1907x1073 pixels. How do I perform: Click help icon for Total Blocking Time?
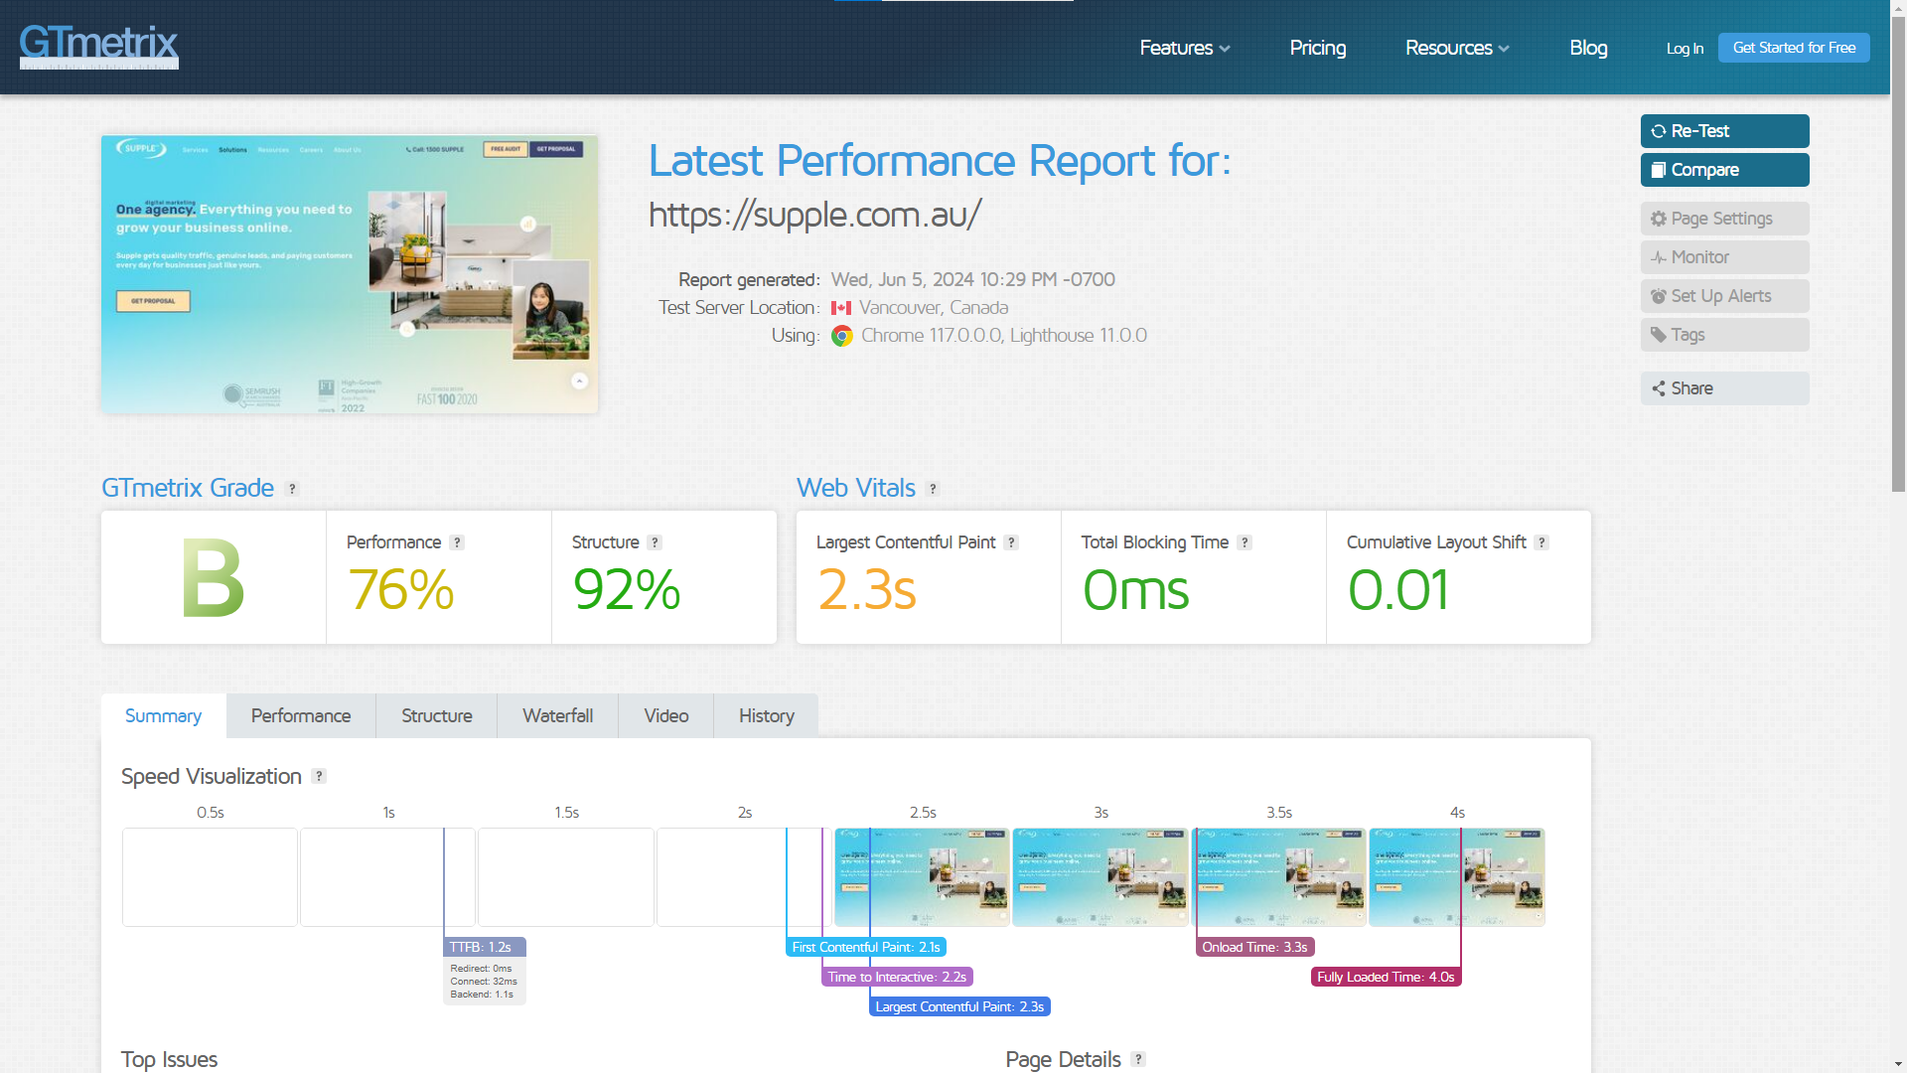pyautogui.click(x=1245, y=542)
